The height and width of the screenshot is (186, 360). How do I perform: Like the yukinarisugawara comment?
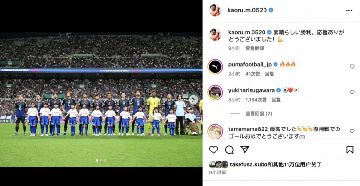coord(352,92)
